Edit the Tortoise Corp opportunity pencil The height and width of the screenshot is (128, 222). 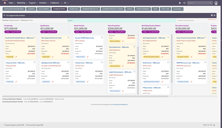(x=88, y=82)
